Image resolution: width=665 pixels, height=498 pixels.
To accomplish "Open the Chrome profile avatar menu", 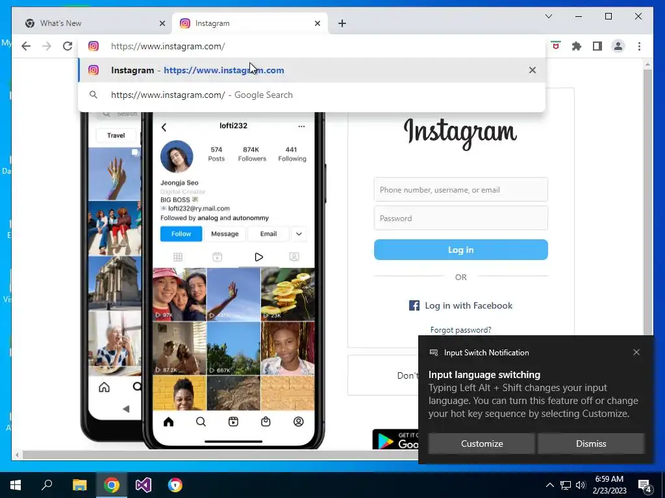I will coord(618,46).
